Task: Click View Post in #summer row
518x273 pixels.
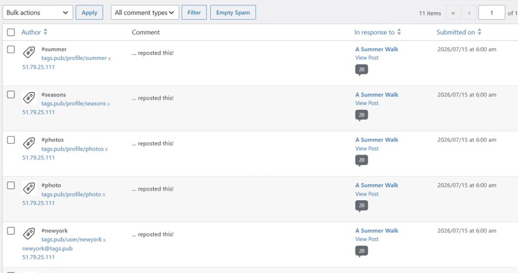Action: pyautogui.click(x=367, y=58)
